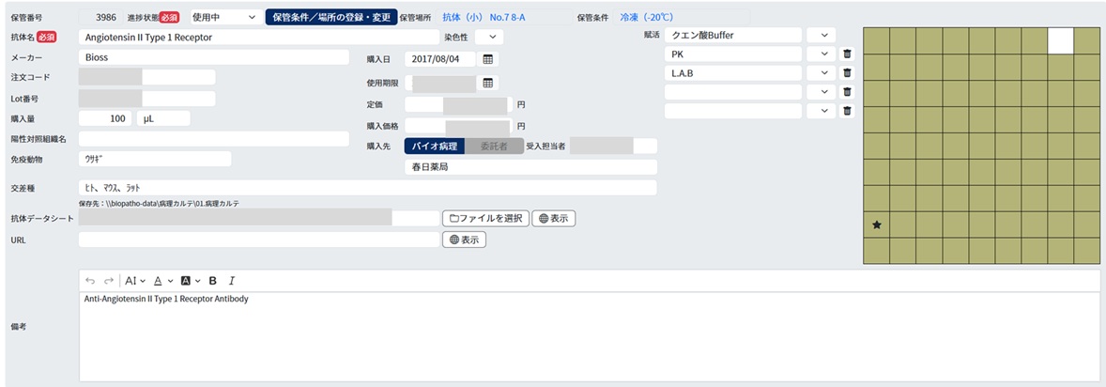Click the 保管条件／場所の登録・変更 button
1106x387 pixels.
coord(330,17)
